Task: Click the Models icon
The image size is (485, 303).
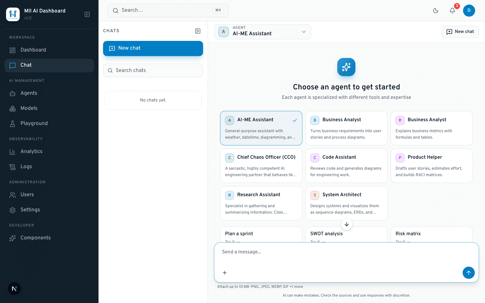Action: pos(12,109)
